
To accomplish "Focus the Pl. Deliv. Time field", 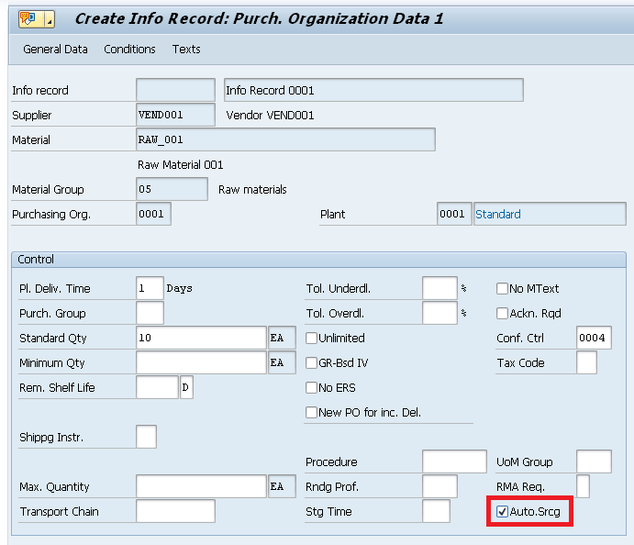I will coord(150,288).
